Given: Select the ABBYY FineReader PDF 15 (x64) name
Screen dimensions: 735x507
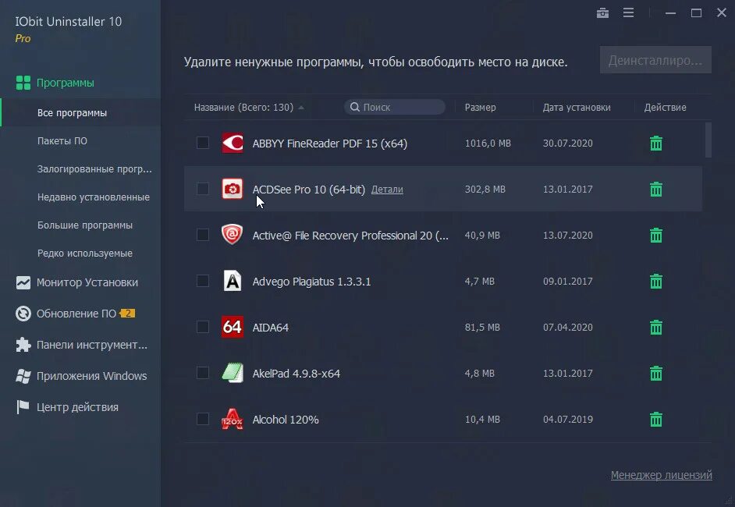Looking at the screenshot, I should [329, 144].
